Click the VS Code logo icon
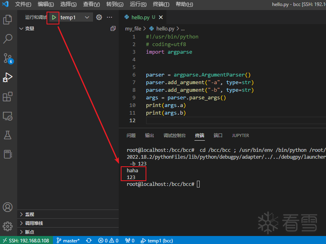Image resolution: width=326 pixels, height=244 pixels. point(5,4)
